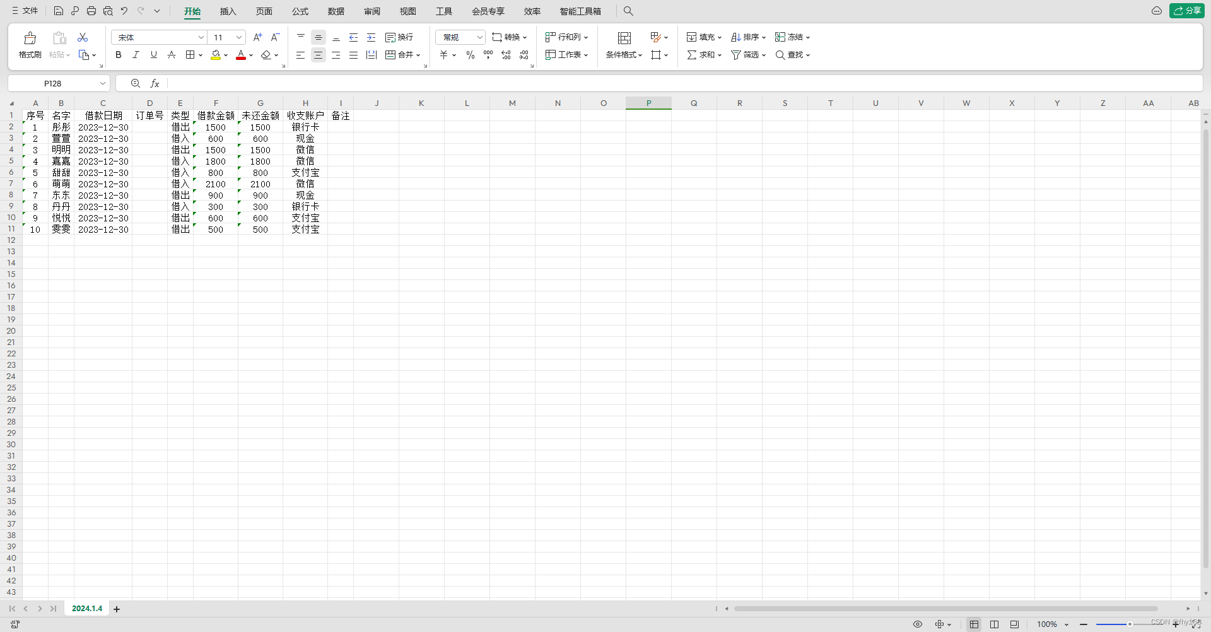Toggle horizontal center alignment
Screen dimensions: 1211x632
tap(319, 55)
